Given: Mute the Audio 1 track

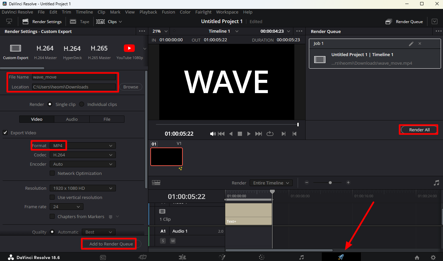Looking at the screenshot, I should pos(173,241).
